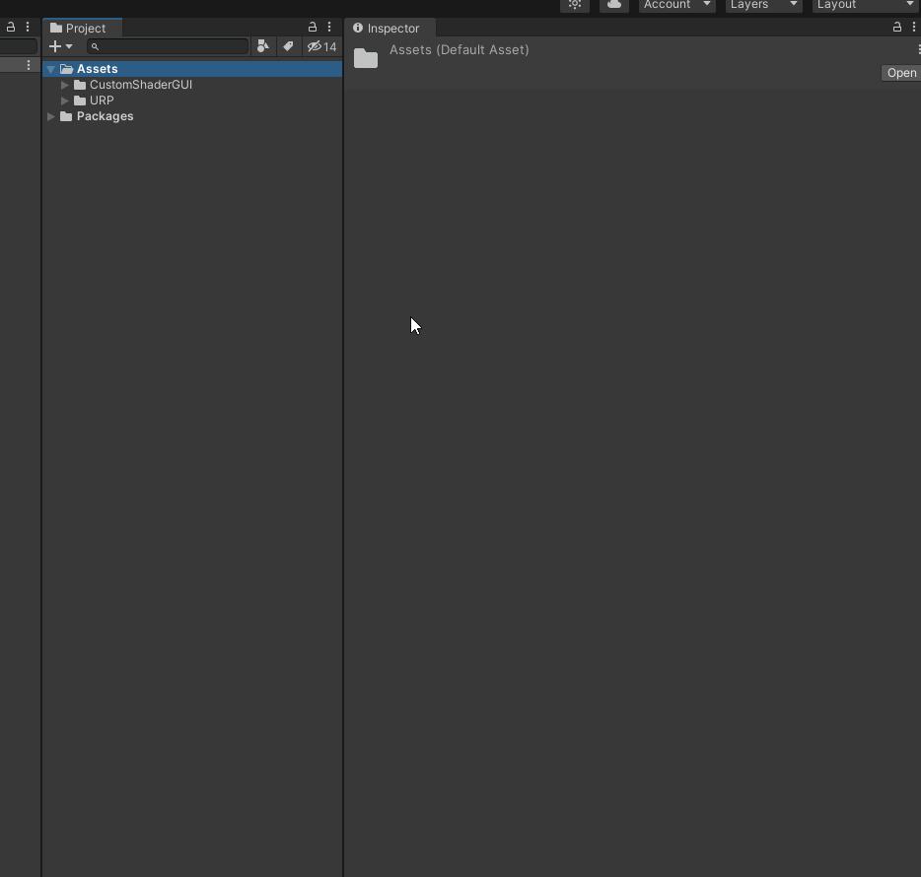Screen dimensions: 921x877
Task: Open the Layers dropdown
Action: point(762,6)
